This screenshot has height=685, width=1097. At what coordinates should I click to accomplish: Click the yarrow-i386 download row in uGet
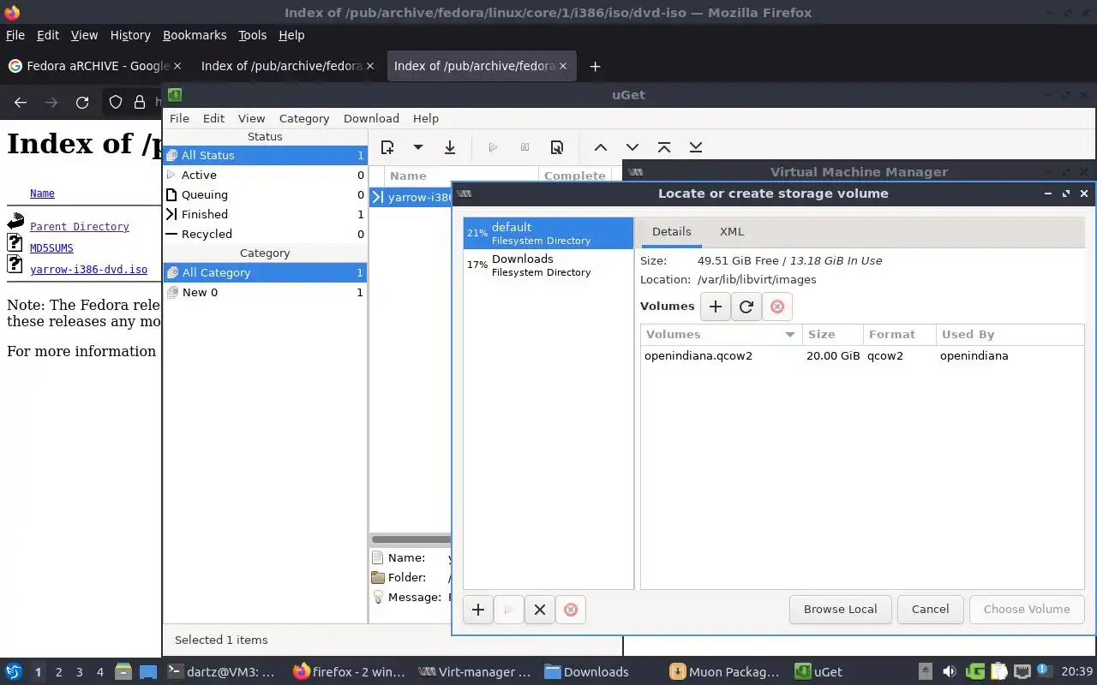tap(411, 198)
